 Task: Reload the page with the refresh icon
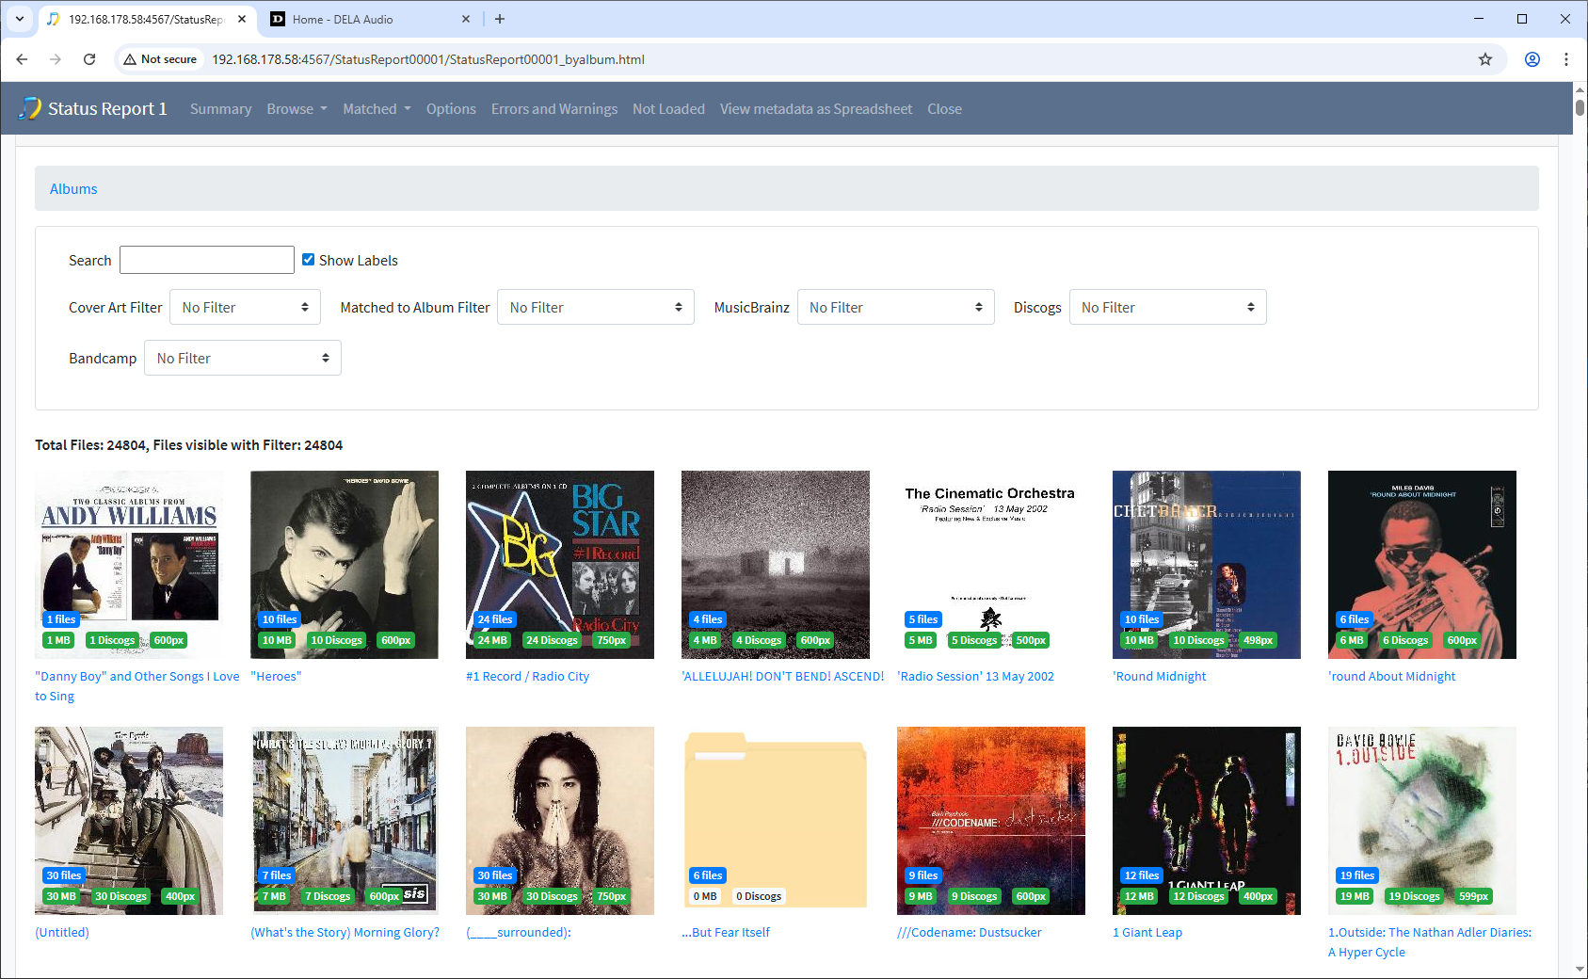89,59
